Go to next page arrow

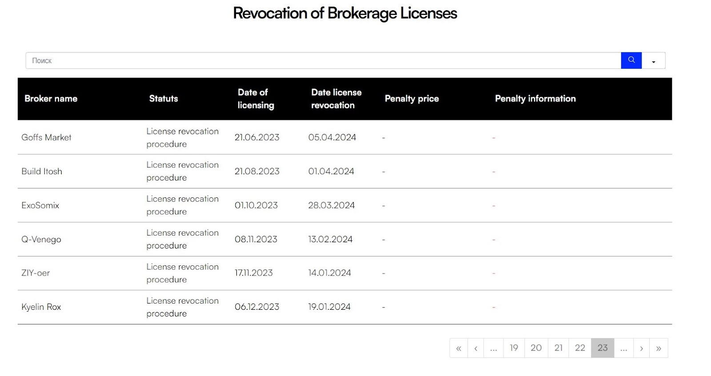641,348
